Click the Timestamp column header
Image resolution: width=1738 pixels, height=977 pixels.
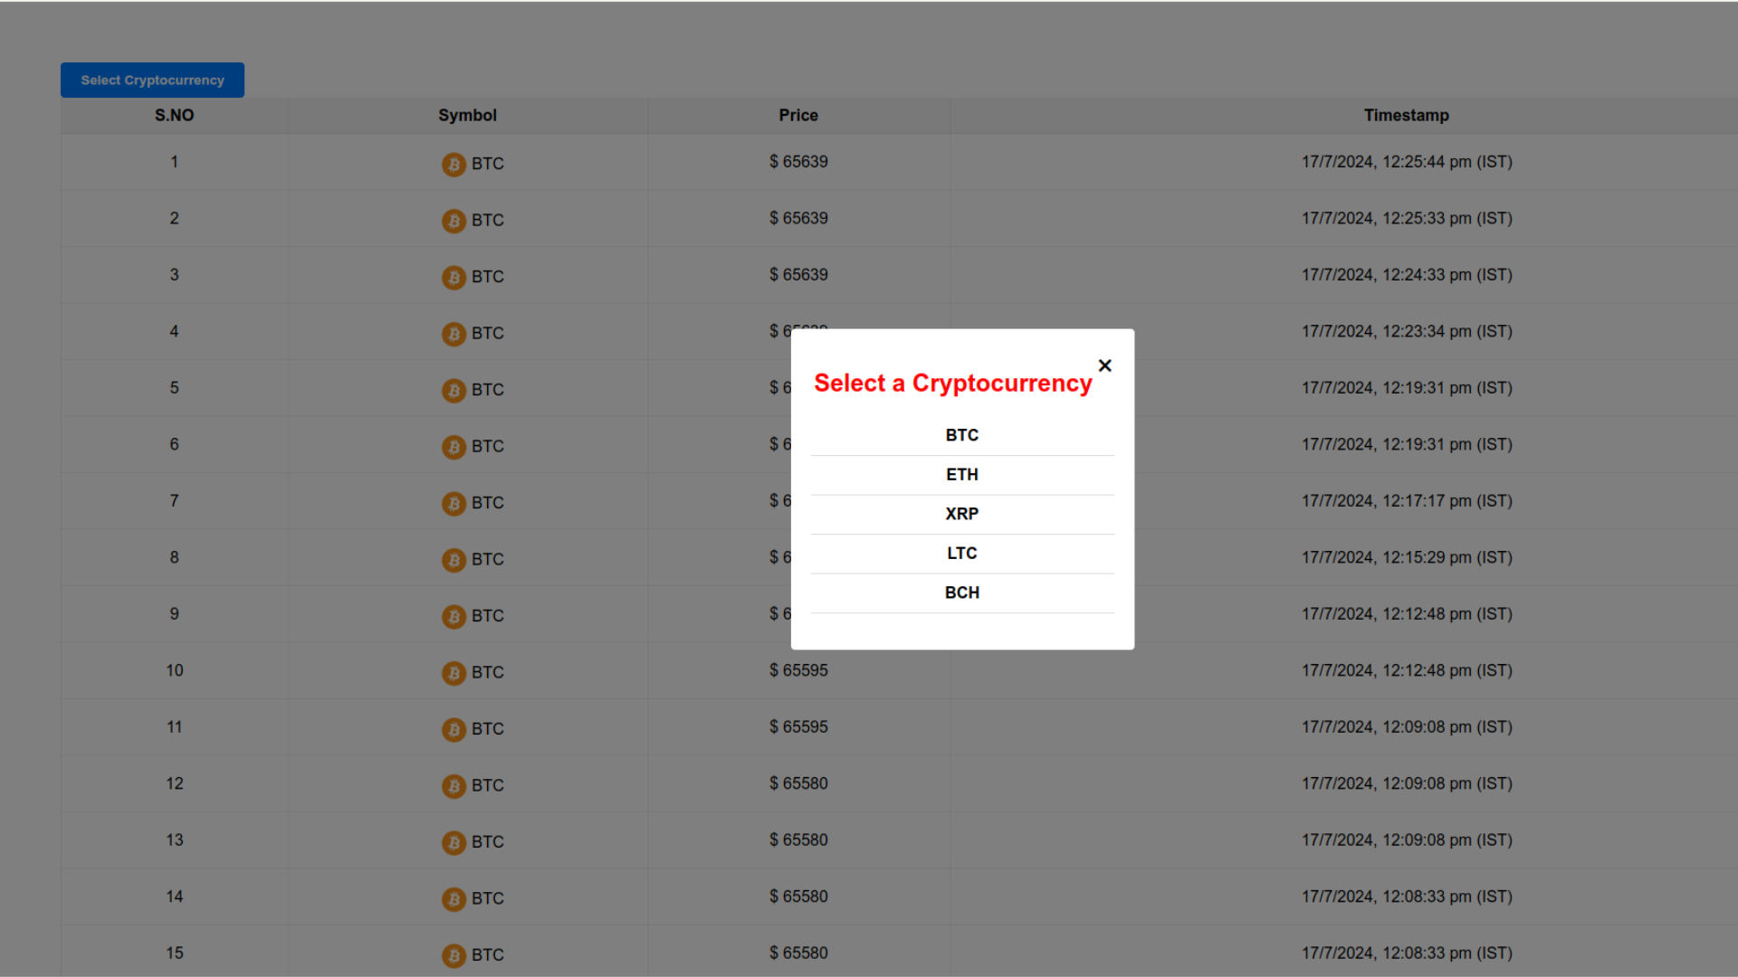point(1406,116)
